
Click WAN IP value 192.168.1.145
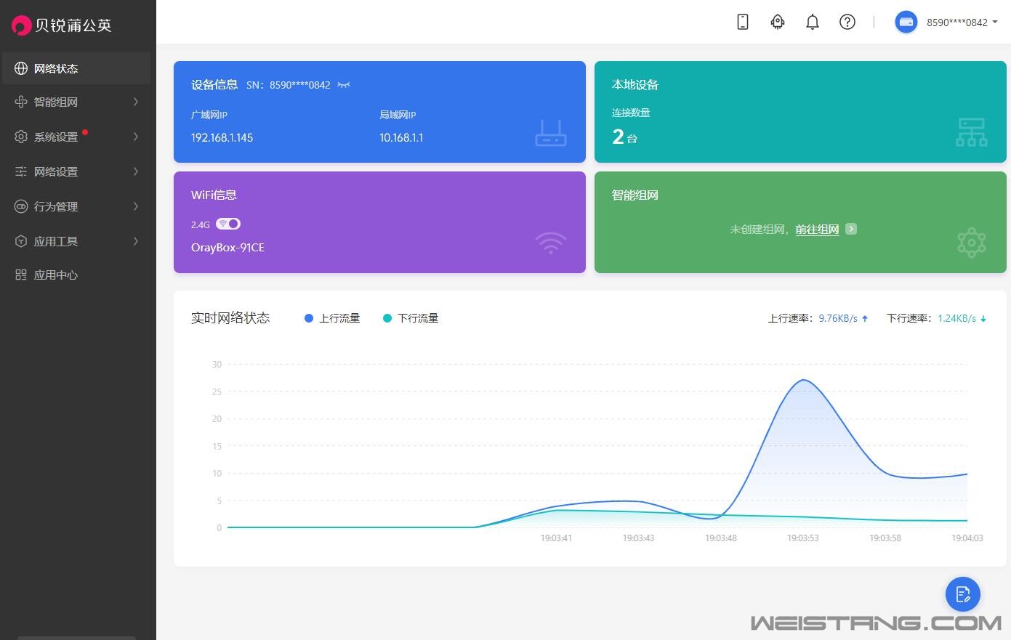pos(222,137)
